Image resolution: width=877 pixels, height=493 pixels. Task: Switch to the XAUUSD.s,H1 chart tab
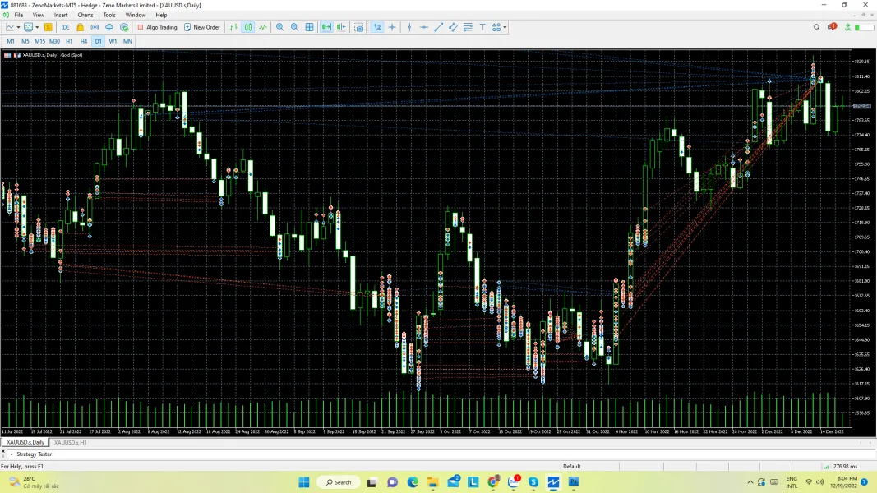point(71,442)
